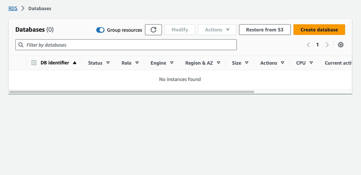The width and height of the screenshot is (361, 175).
Task: Click the Restore from S3 button
Action: click(264, 30)
